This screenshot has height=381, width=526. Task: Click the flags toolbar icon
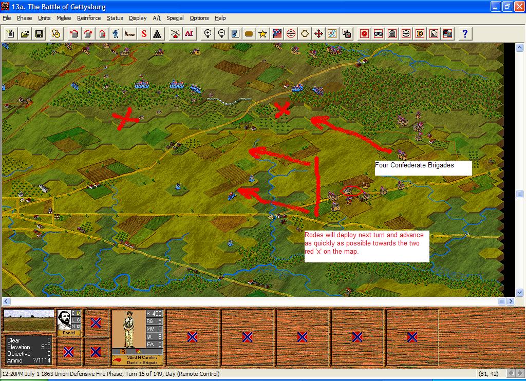tap(277, 34)
